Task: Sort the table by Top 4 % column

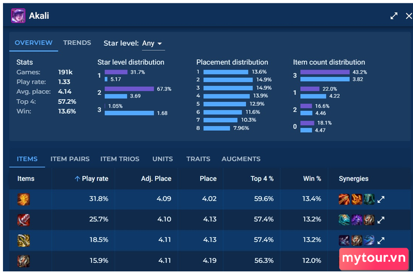Action: (262, 179)
